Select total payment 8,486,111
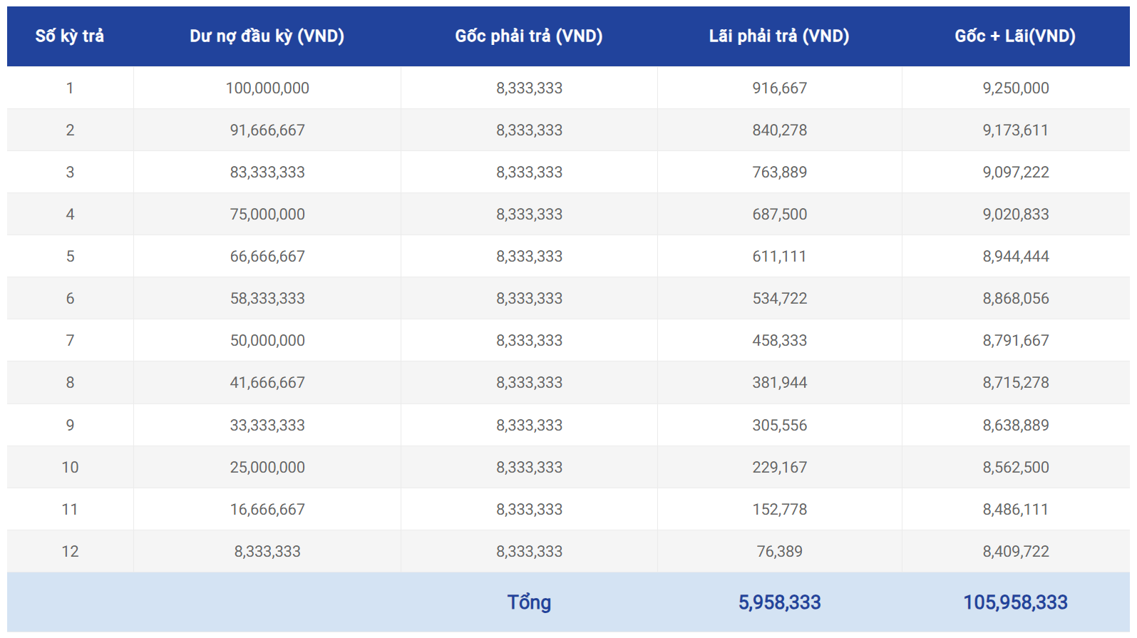The height and width of the screenshot is (638, 1137). [1016, 509]
